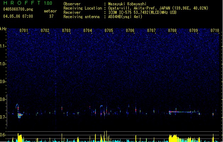The image size is (223, 142).
Task: Click the 0.7 kHz axis label
Action: point(3,117)
